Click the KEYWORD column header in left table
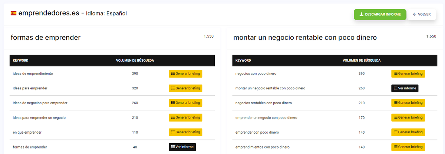445x154 pixels. (x=20, y=61)
